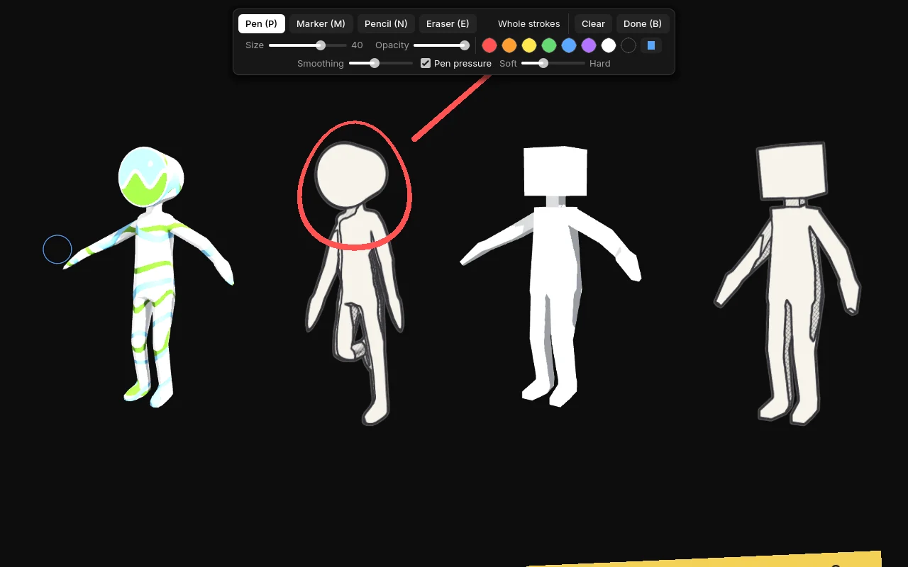Finish drawing with the Done (B) button
The height and width of the screenshot is (567, 908).
(643, 24)
